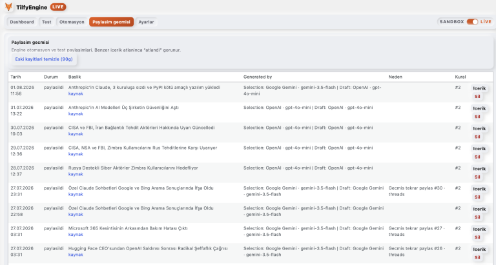Click the Generated by column header
Screen dimensions: 496x265
coord(258,77)
